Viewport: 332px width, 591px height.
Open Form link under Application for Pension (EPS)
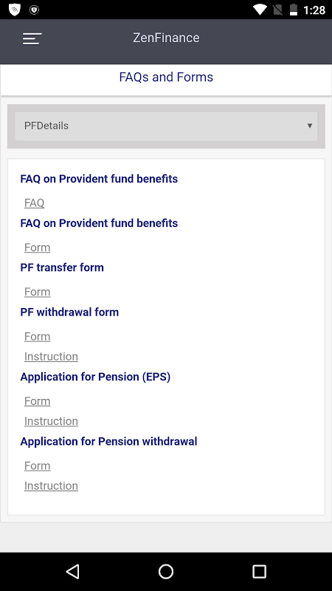pyautogui.click(x=38, y=401)
